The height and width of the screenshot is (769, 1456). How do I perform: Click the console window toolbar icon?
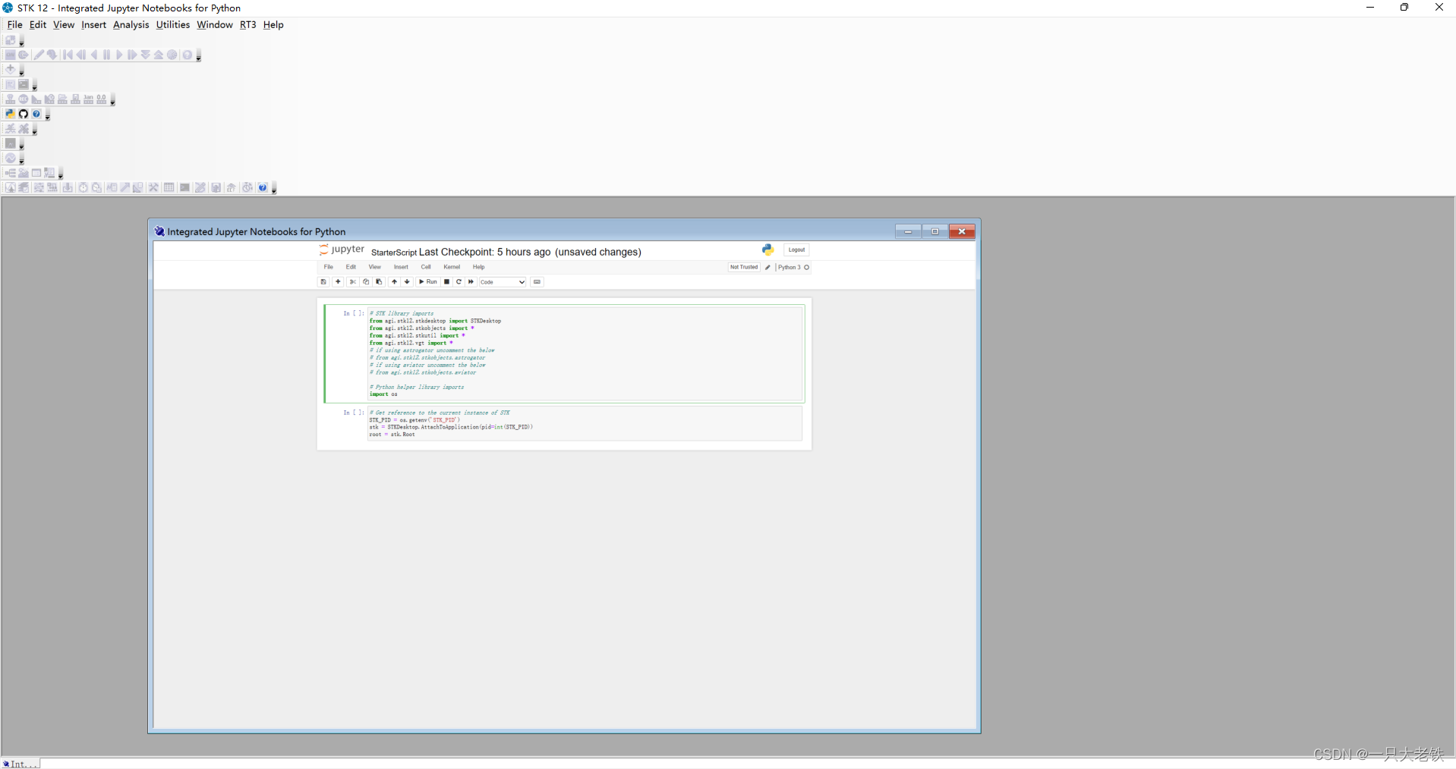[24, 84]
